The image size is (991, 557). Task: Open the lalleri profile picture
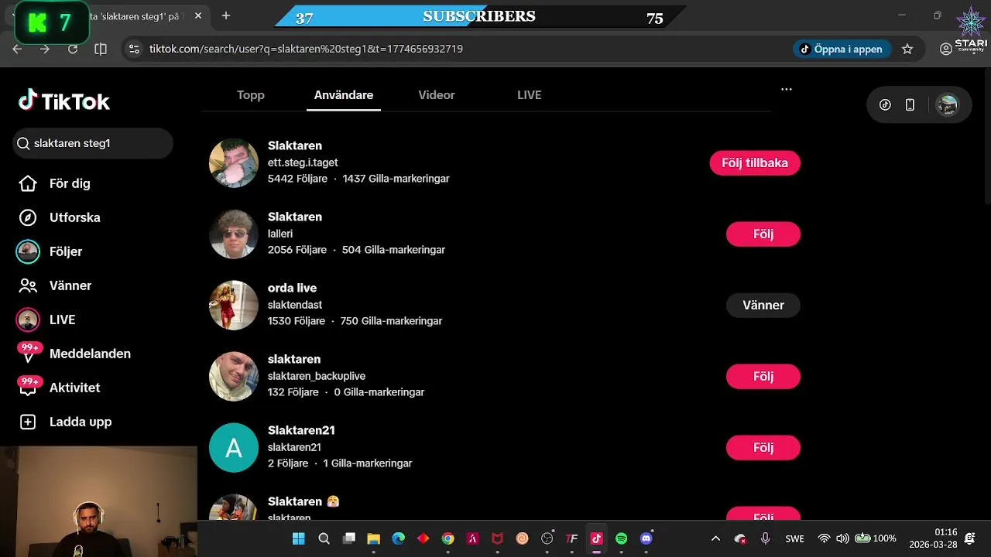234,234
